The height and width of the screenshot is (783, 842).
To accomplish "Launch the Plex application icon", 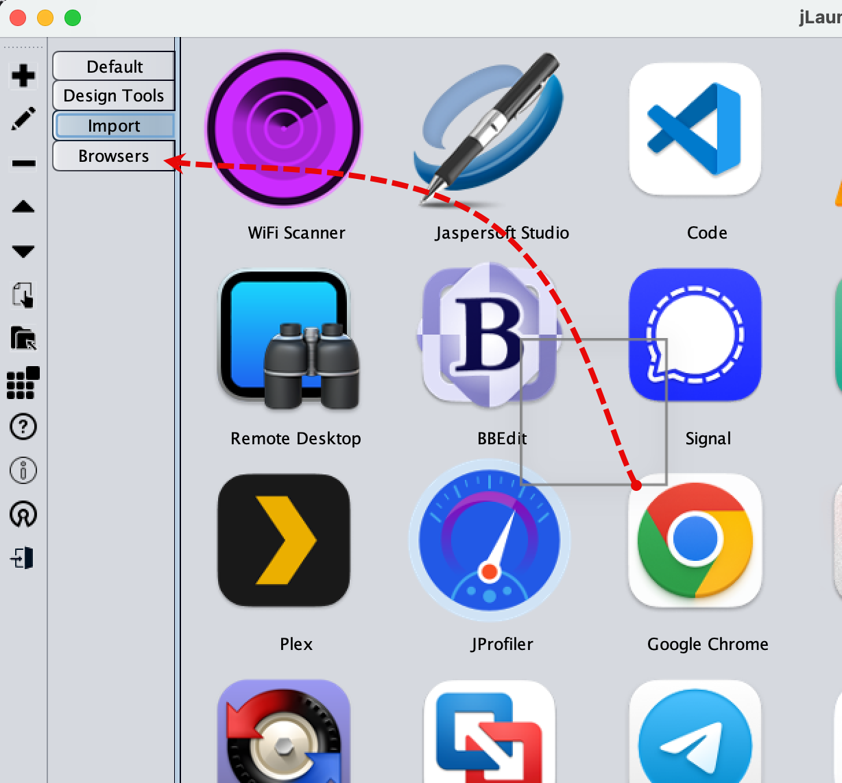I will coord(284,540).
